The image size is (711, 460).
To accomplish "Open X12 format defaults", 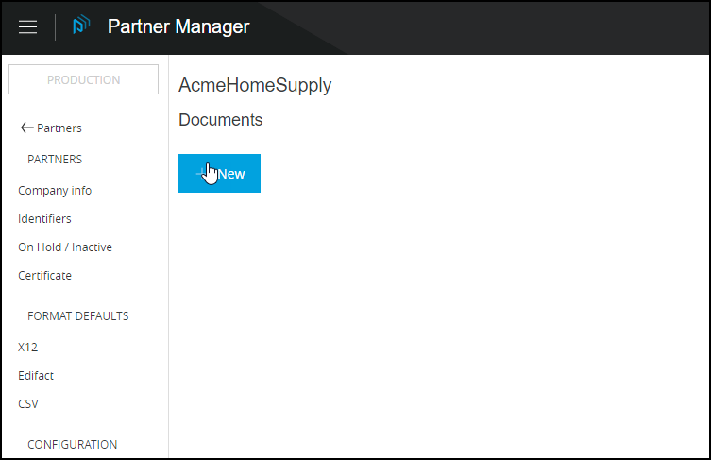I will [x=28, y=348].
